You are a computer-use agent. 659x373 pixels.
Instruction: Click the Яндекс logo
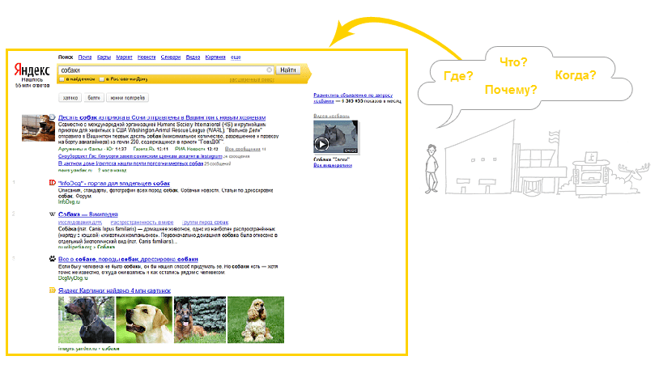32,70
